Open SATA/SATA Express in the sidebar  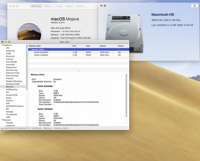[x=15, y=106]
